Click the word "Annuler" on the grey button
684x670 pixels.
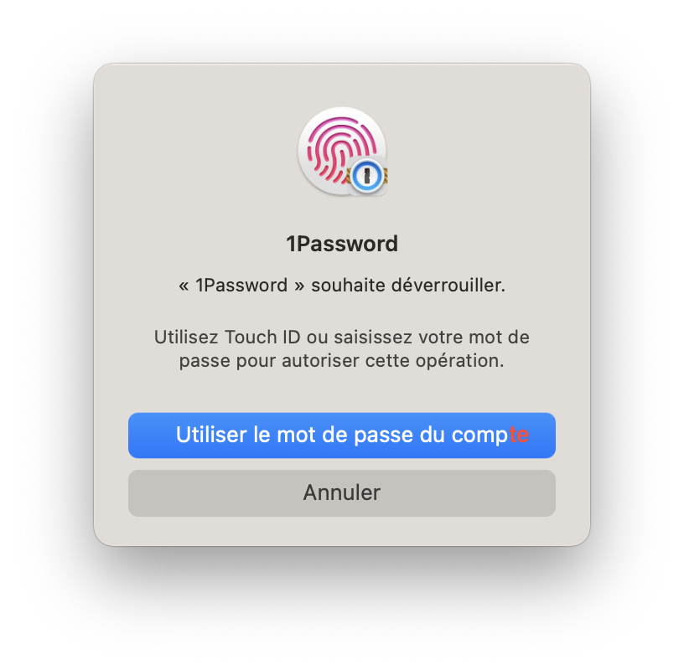point(342,493)
